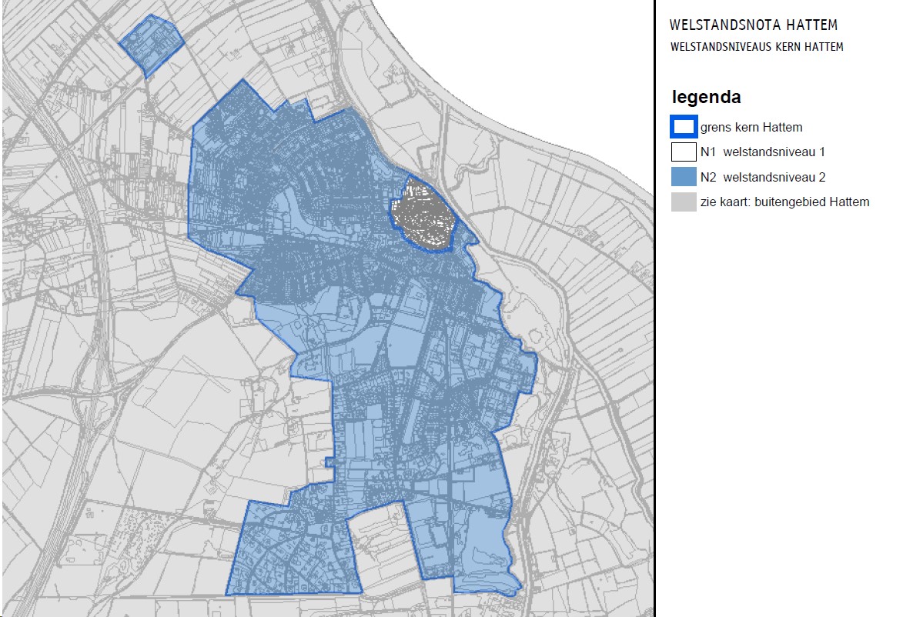Select the blue N2 welstandsniveau 2 swatch
The image size is (903, 617).
tap(684, 177)
